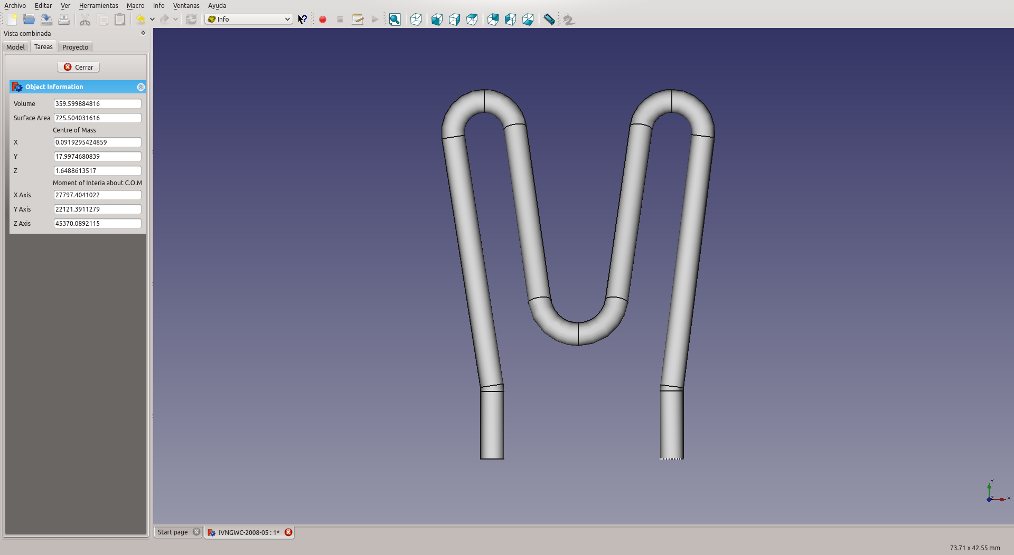
Task: Close the IVNGWC-2008-05 document tab
Action: (x=288, y=532)
